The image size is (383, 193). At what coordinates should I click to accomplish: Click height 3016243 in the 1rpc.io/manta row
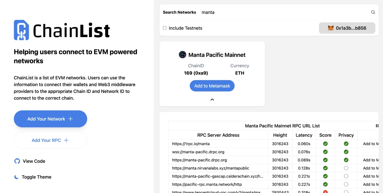pos(280,144)
